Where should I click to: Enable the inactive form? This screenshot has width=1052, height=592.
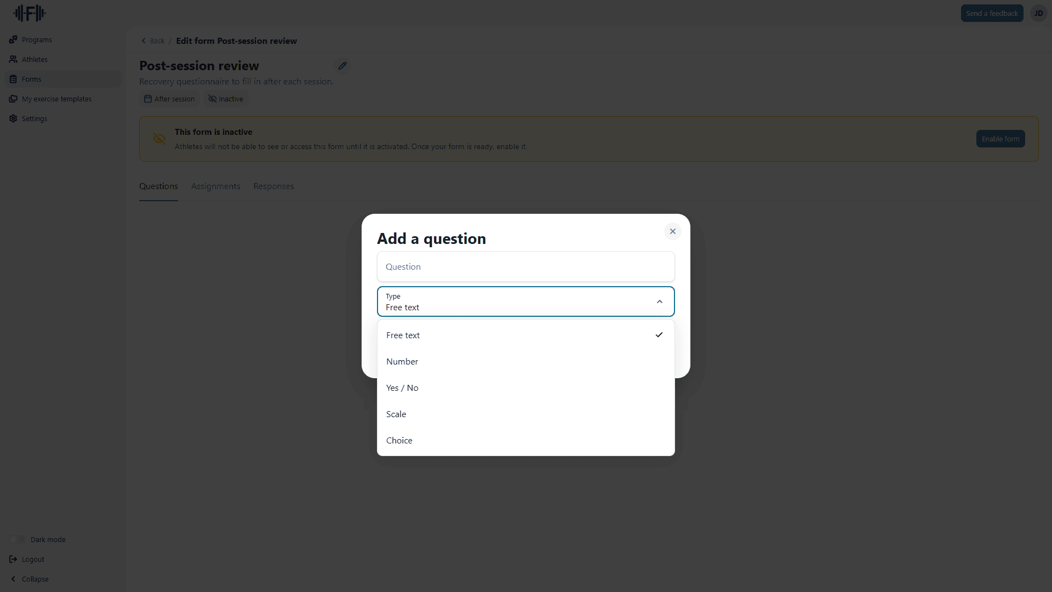tap(1000, 139)
